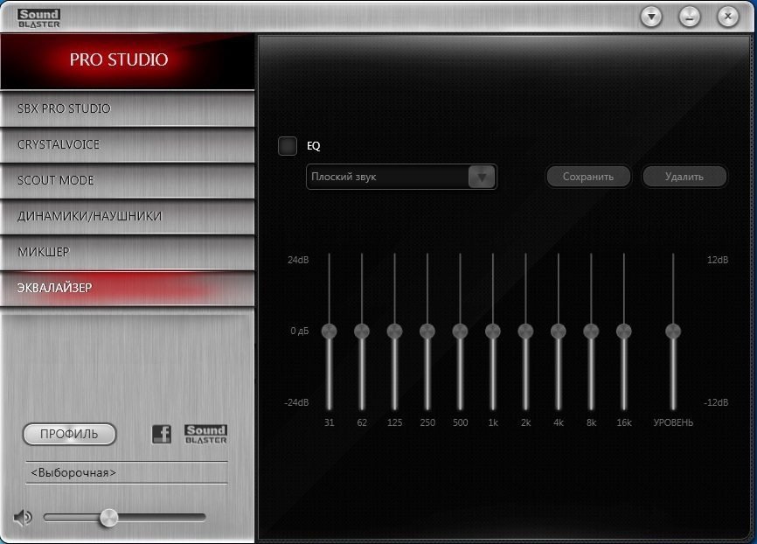Click the 125 Hz band slider knob
Image resolution: width=757 pixels, height=544 pixels.
pos(395,331)
